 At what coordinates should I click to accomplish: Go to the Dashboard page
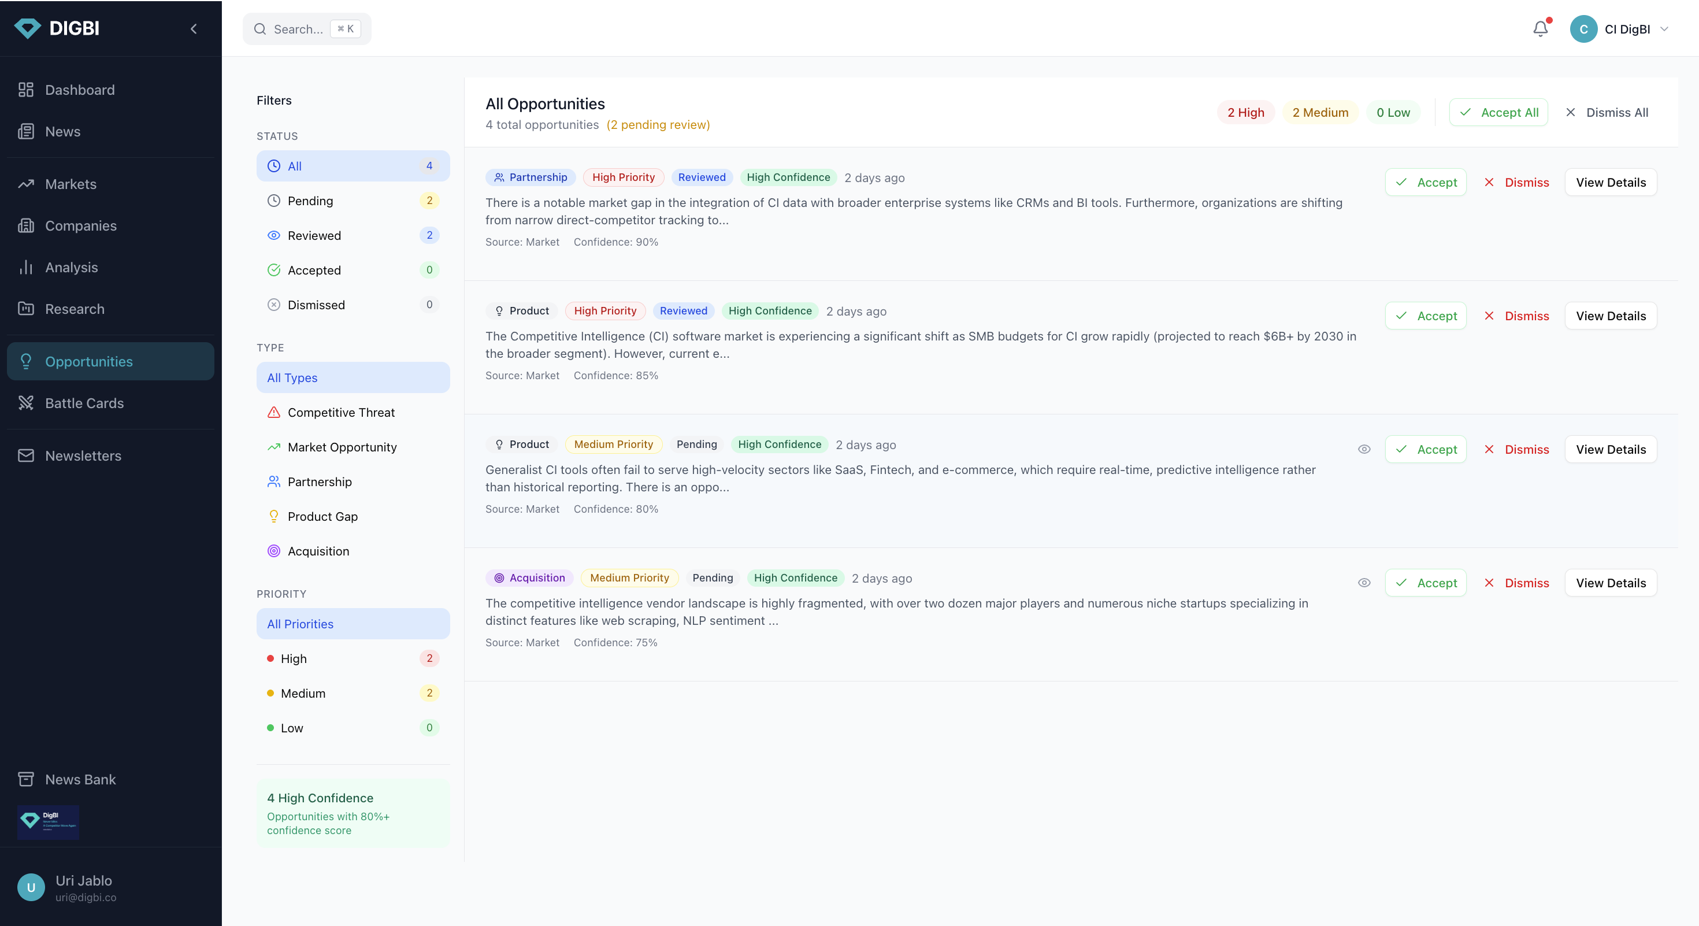[x=79, y=90]
